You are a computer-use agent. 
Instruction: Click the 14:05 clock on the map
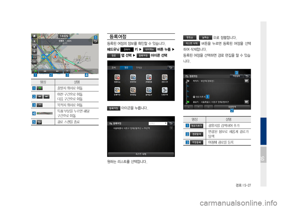(x=64, y=36)
